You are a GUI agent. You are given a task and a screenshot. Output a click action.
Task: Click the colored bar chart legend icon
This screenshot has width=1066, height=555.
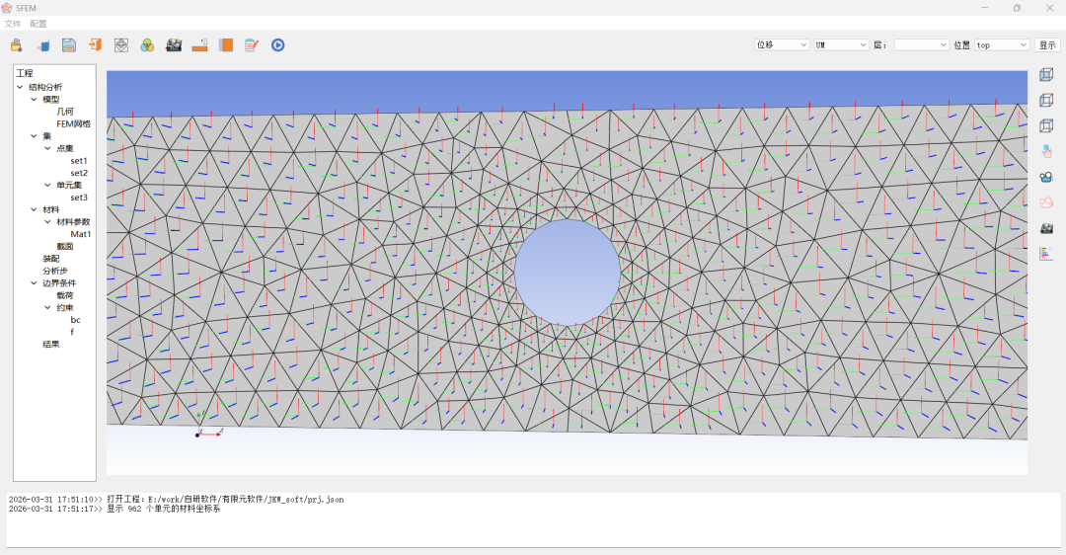(1046, 254)
